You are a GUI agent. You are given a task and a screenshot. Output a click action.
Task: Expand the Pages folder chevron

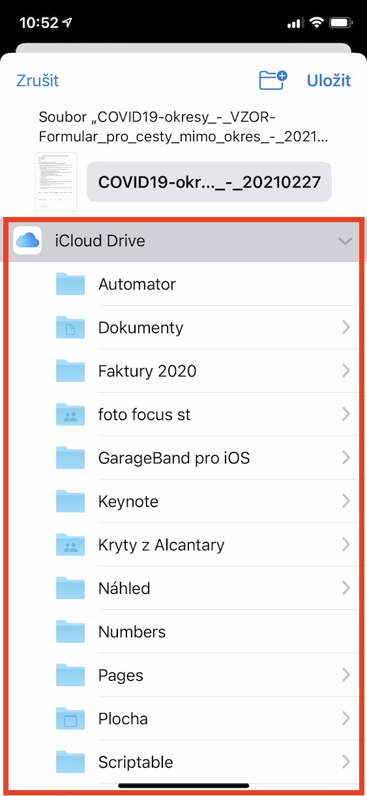click(346, 675)
